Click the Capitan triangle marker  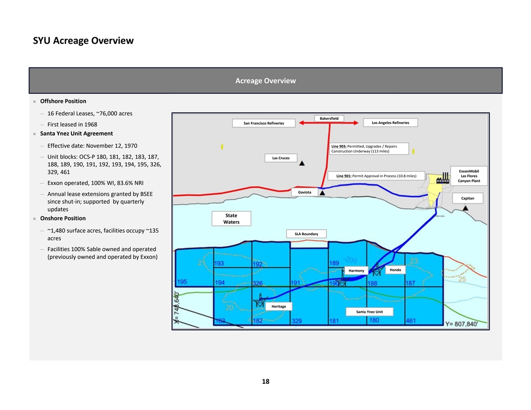point(467,208)
